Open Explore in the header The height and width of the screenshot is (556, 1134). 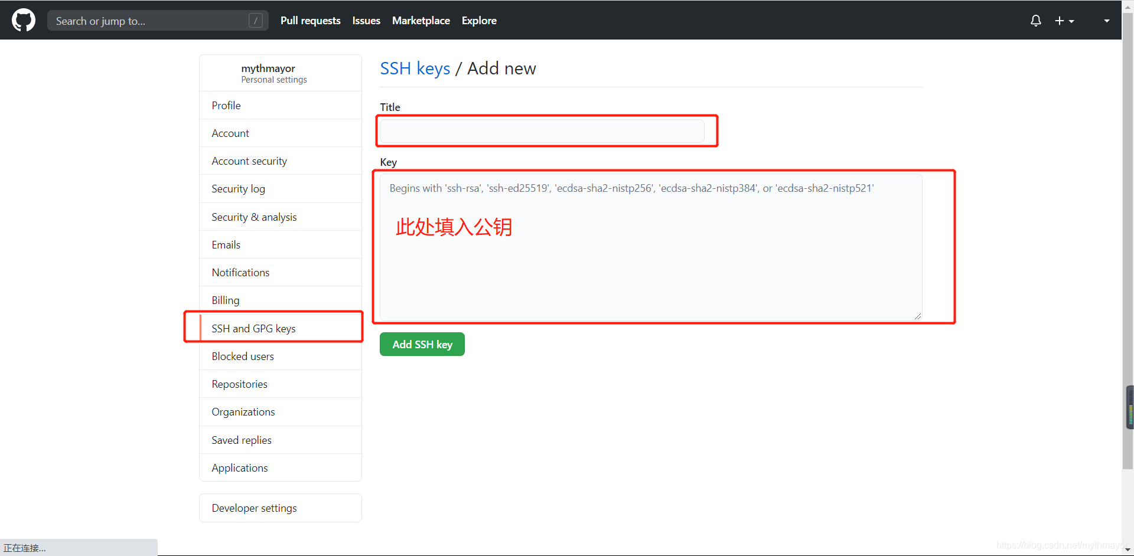tap(479, 21)
